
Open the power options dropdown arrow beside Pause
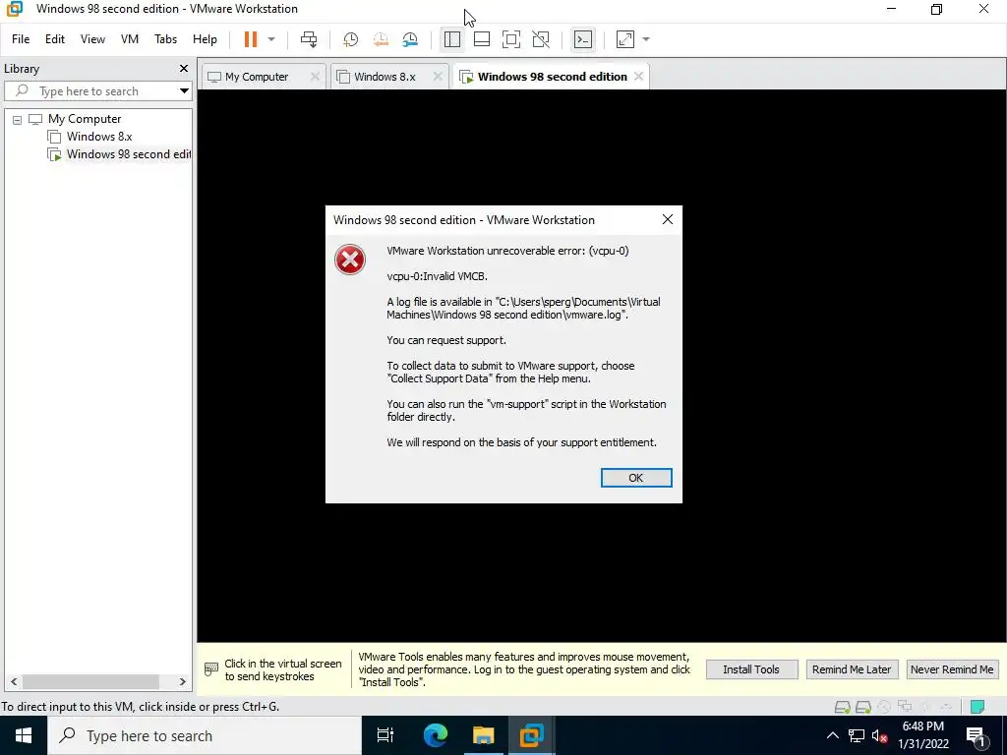[x=271, y=39]
